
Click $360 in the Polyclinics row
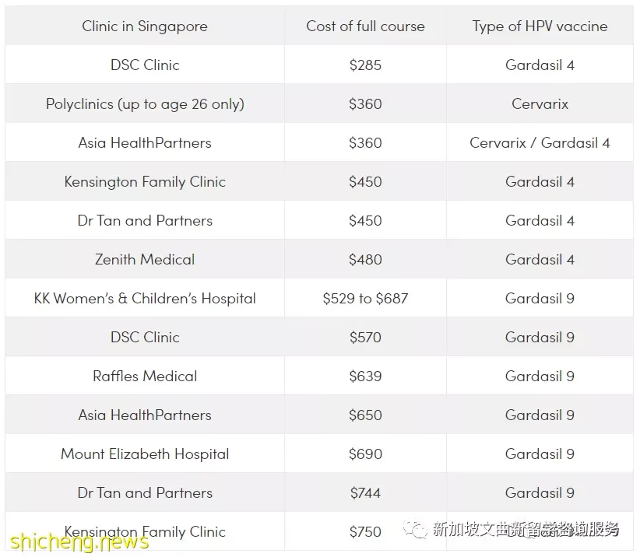(365, 104)
